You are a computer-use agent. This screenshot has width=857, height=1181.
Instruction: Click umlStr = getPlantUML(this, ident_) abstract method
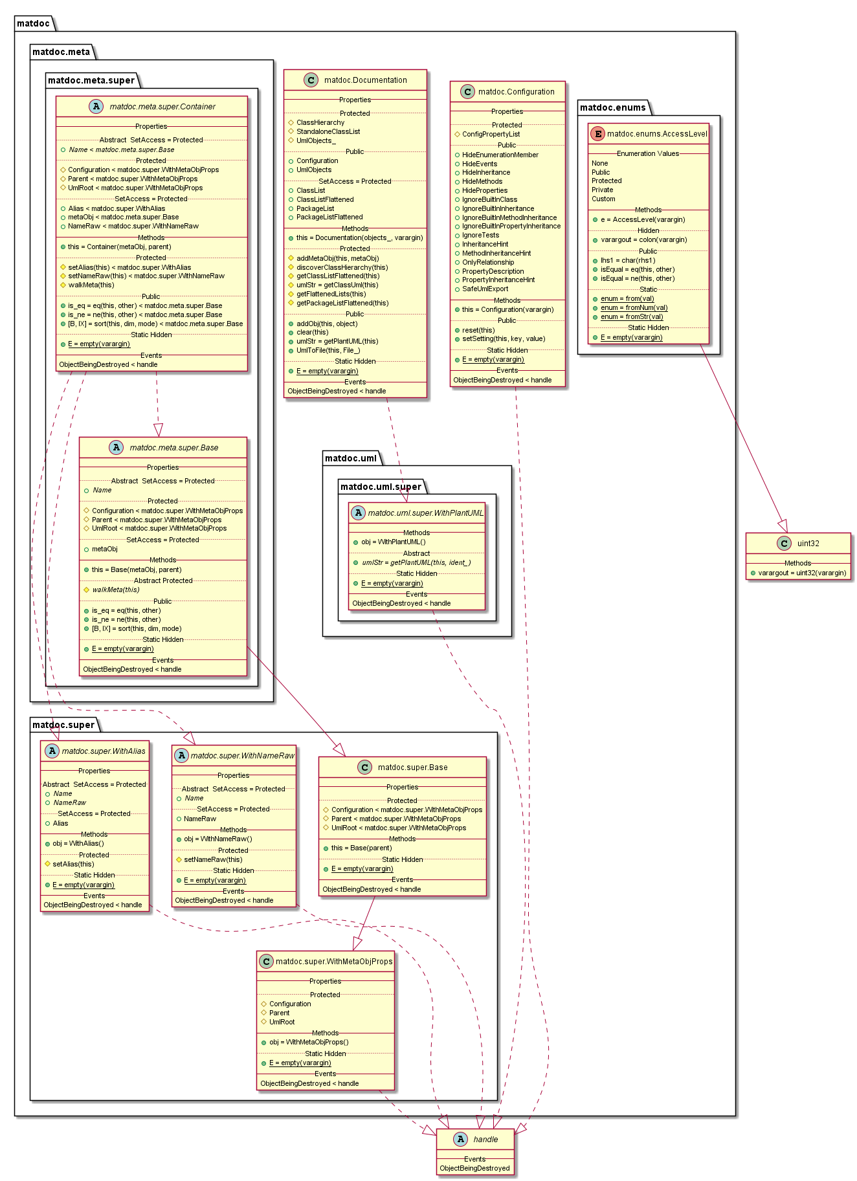pos(416,563)
